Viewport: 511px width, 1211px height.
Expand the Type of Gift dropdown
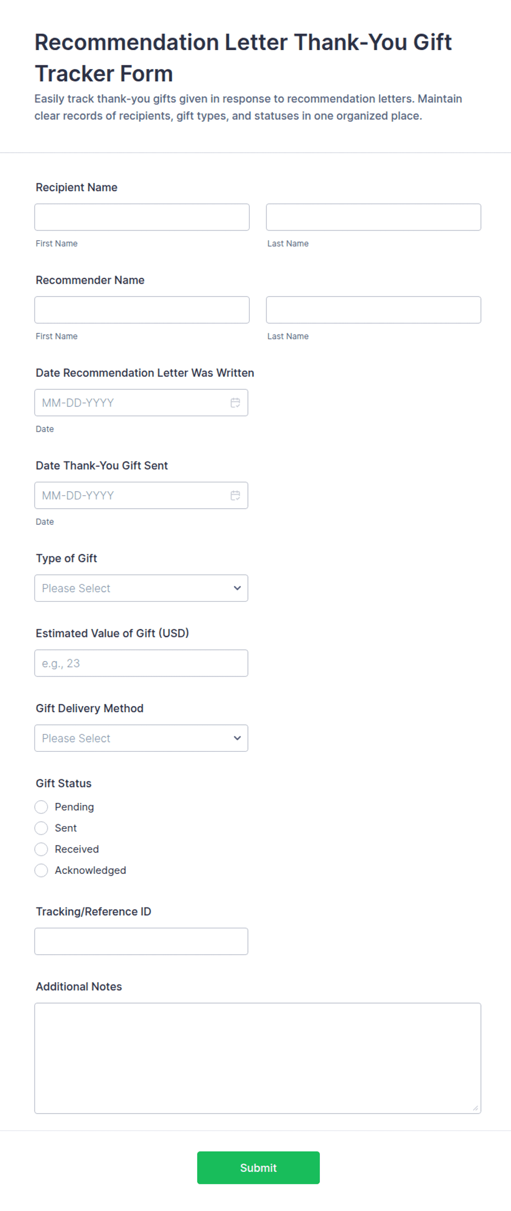coord(141,588)
